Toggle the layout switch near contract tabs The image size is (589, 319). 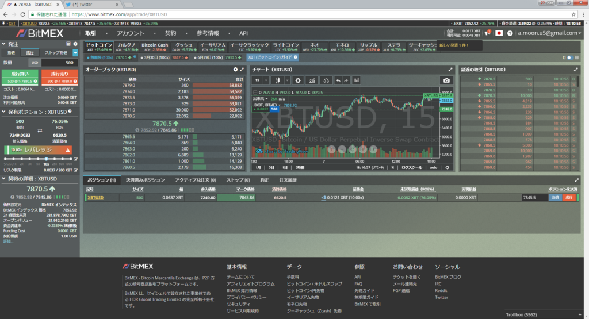coord(570,57)
